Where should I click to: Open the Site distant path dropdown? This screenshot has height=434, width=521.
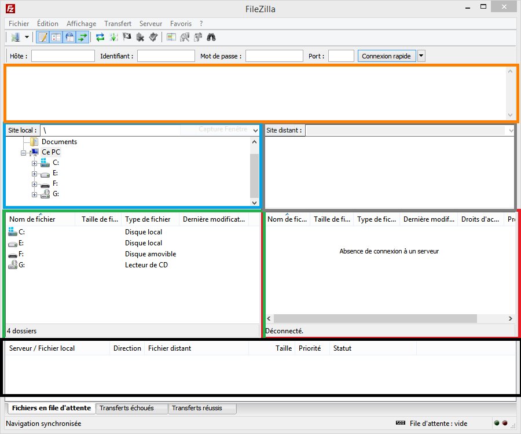coord(511,131)
